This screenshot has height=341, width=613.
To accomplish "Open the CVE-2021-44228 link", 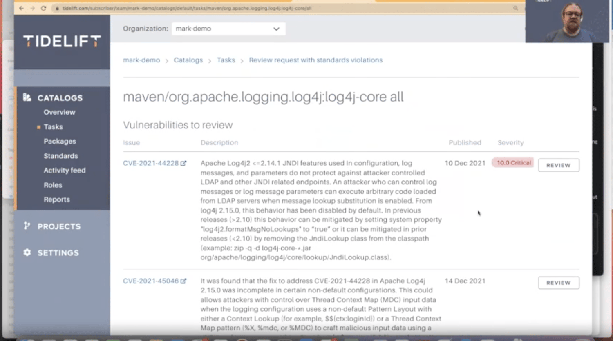I will pos(151,163).
